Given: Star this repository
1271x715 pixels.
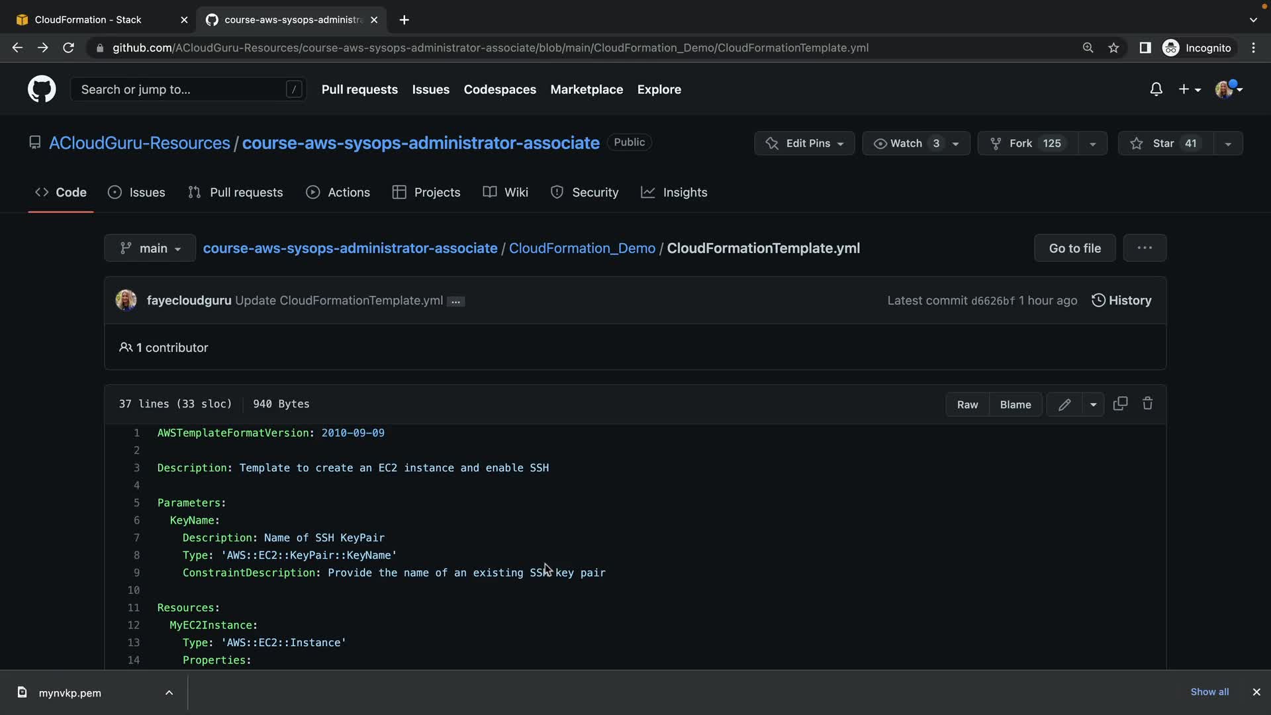Looking at the screenshot, I should click(1164, 144).
